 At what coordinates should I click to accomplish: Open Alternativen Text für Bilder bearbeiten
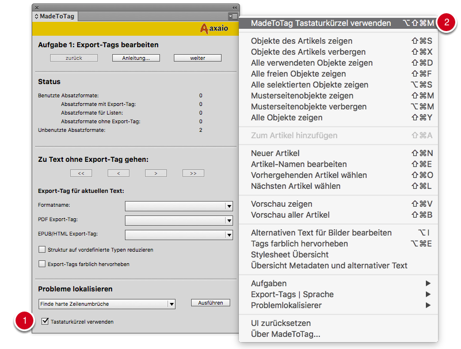(338, 233)
